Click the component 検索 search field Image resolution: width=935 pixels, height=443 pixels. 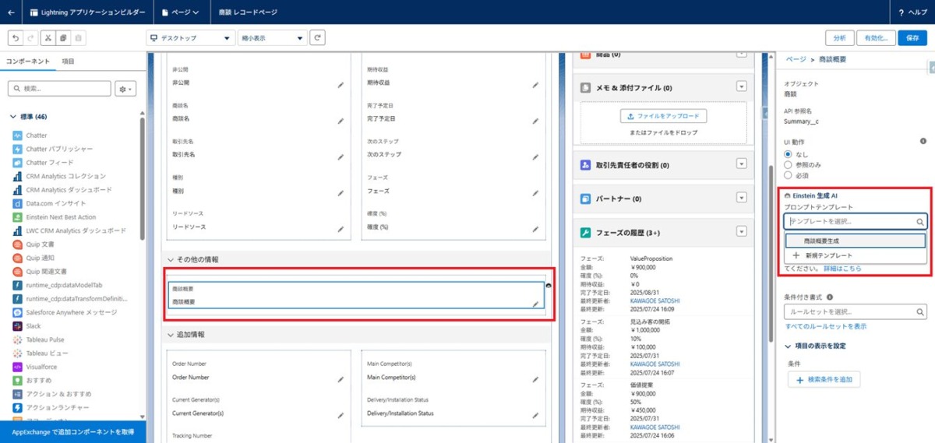[x=59, y=90]
